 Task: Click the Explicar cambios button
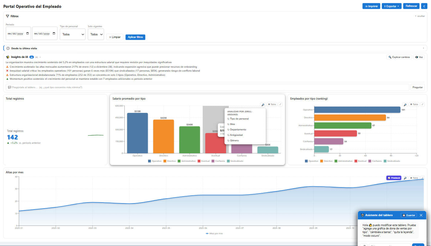[399, 57]
